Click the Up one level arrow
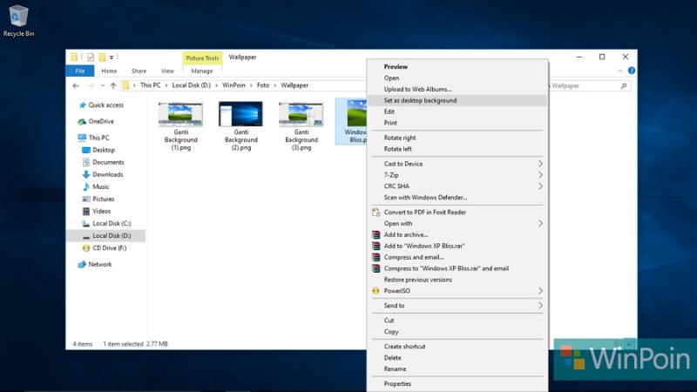The width and height of the screenshot is (697, 392). (x=113, y=85)
